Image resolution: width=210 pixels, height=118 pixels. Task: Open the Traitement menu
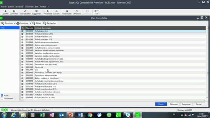pyautogui.click(x=29, y=7)
